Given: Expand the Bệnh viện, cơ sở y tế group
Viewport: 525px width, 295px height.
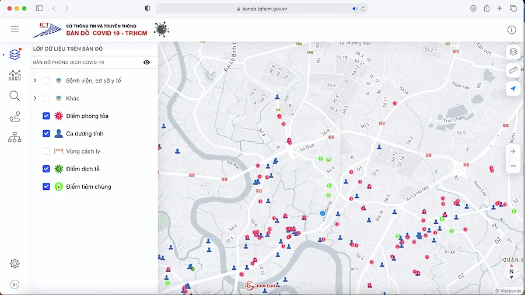Looking at the screenshot, I should pos(35,81).
